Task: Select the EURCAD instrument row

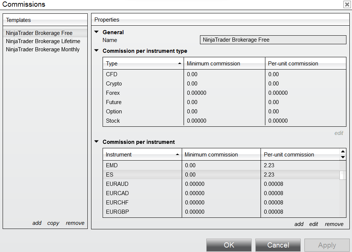Action: coord(221,193)
